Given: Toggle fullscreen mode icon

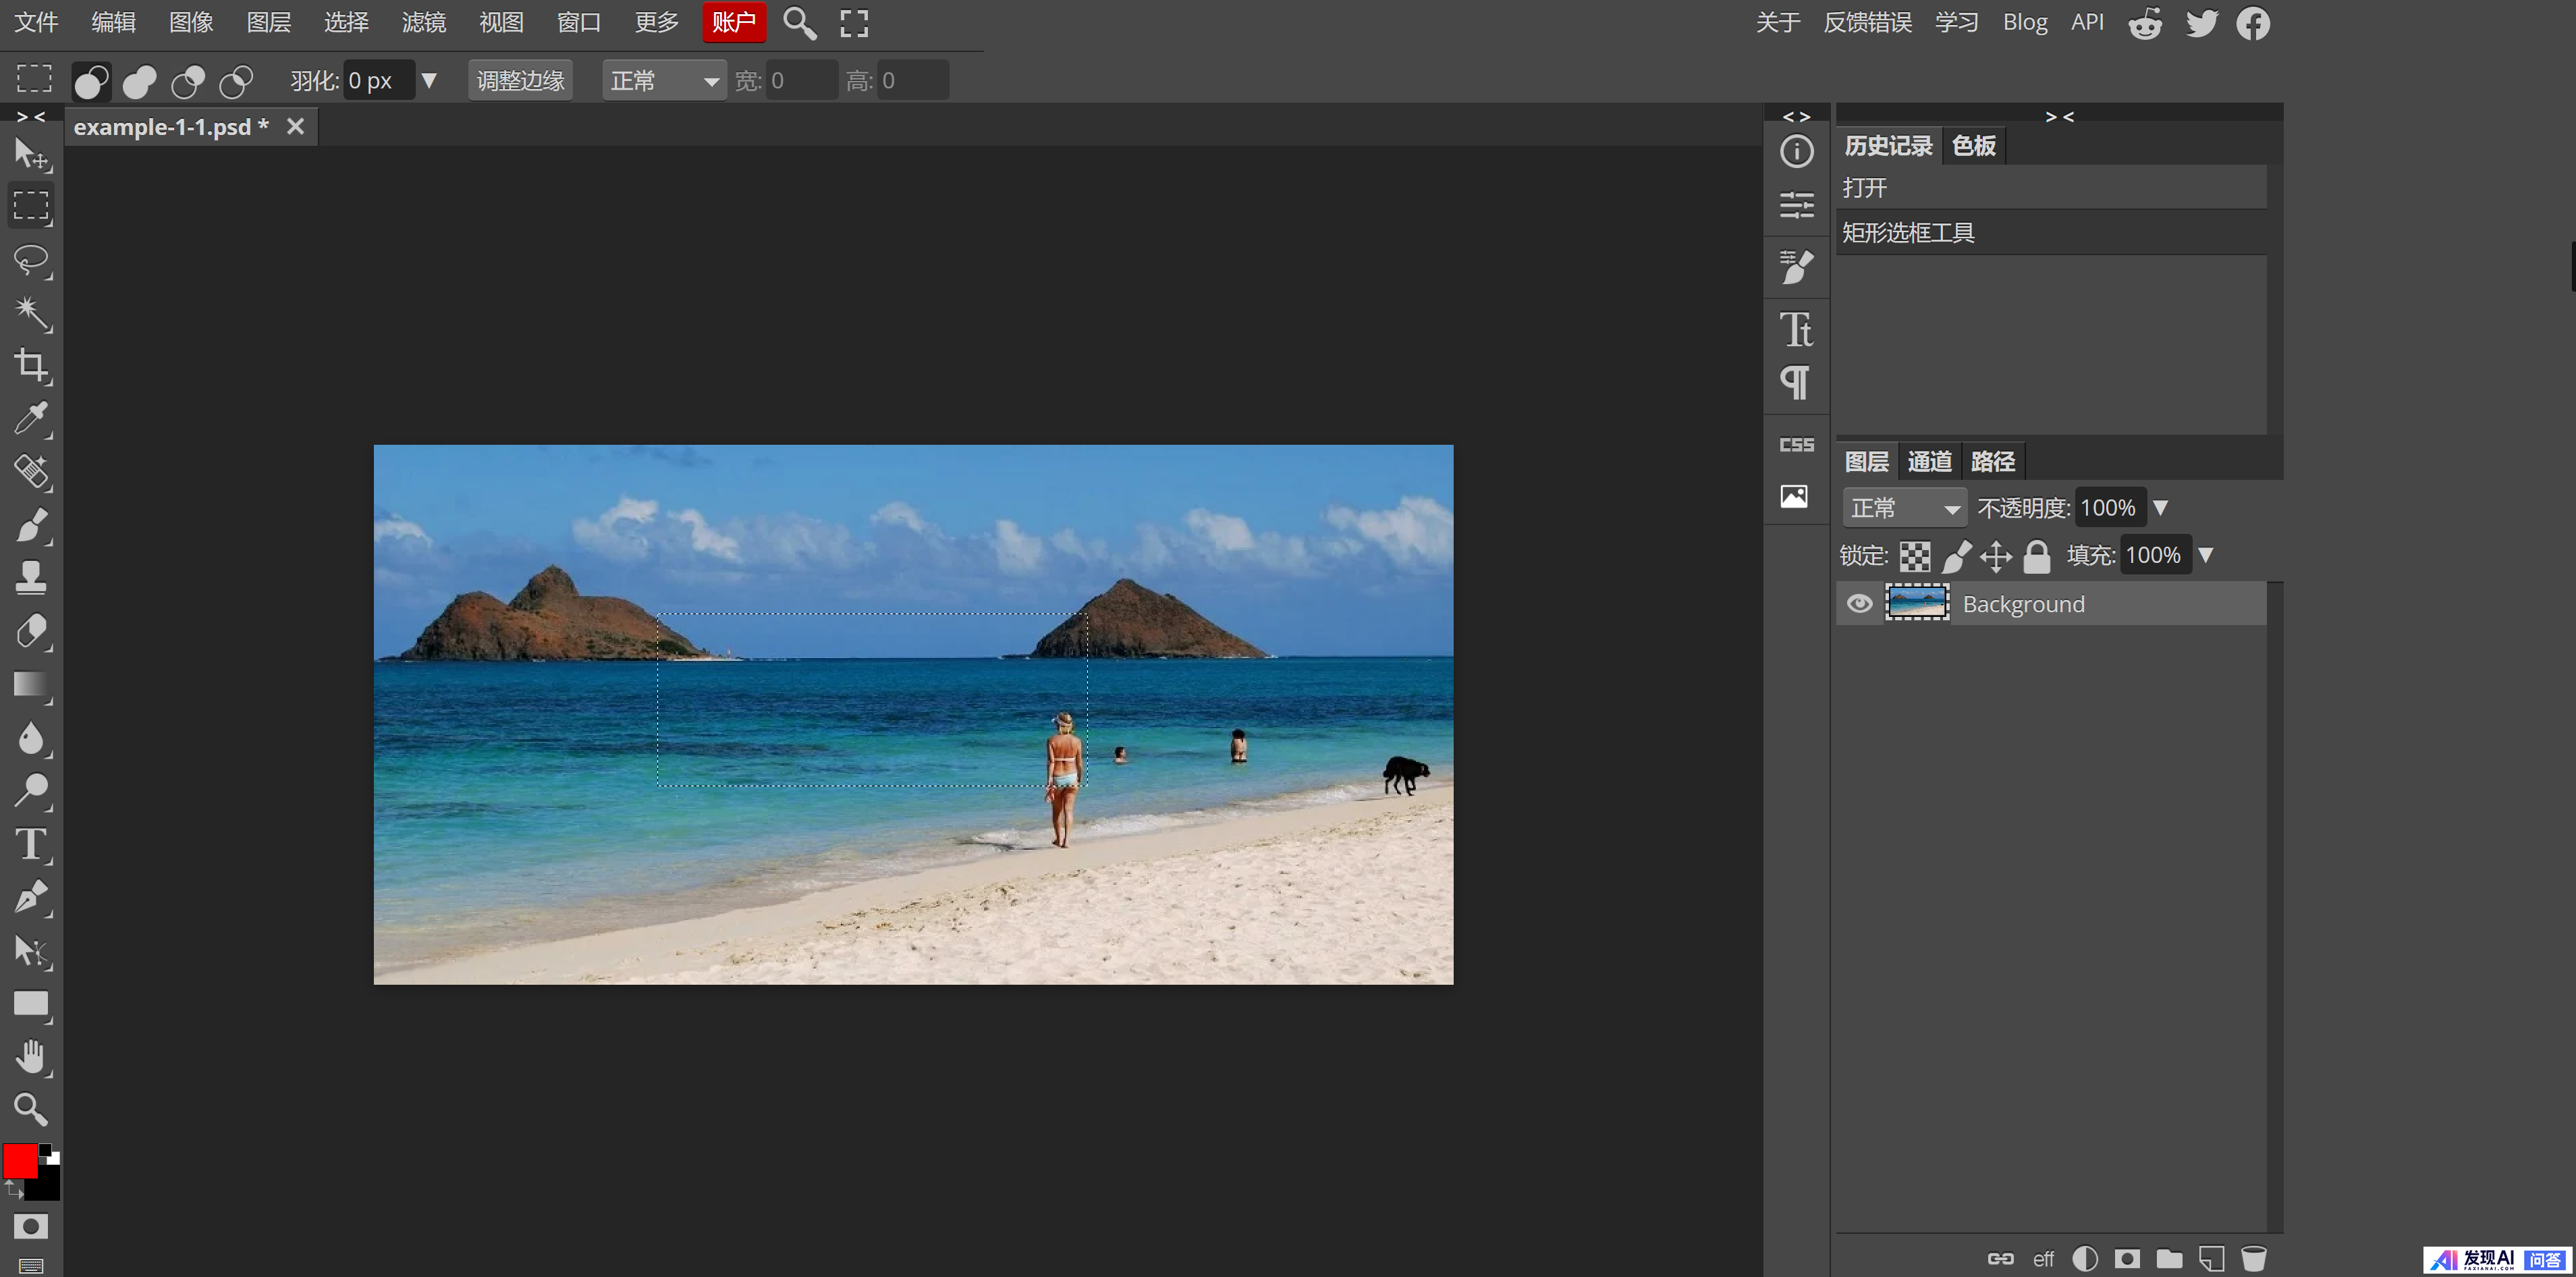Looking at the screenshot, I should [854, 23].
